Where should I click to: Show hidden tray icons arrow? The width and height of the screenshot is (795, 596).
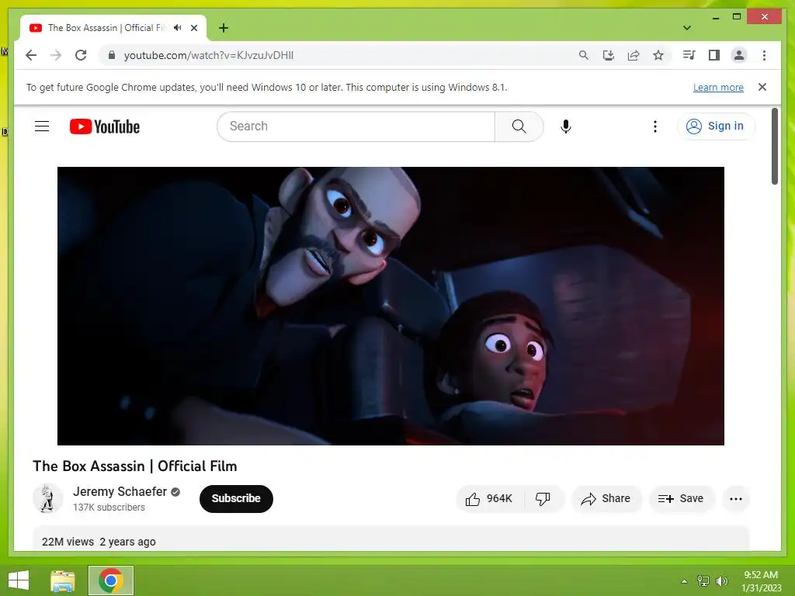[x=684, y=581]
